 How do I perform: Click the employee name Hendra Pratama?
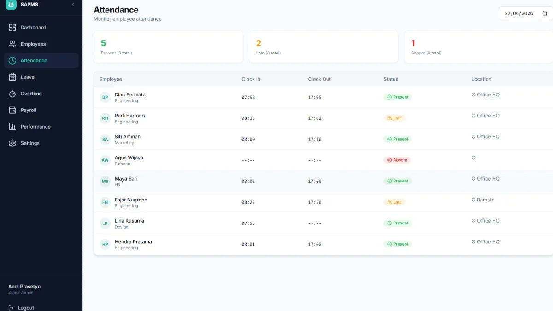pyautogui.click(x=133, y=242)
